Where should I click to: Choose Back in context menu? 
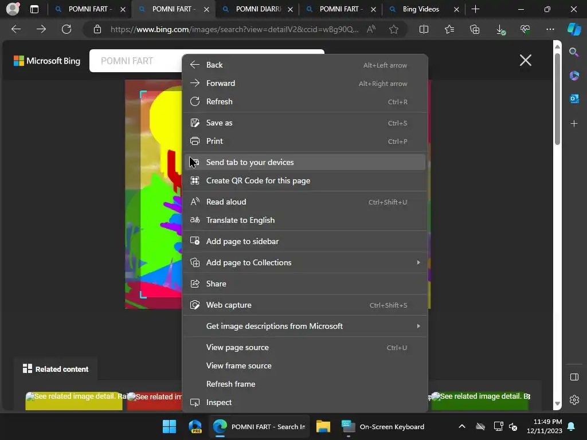[x=305, y=65]
